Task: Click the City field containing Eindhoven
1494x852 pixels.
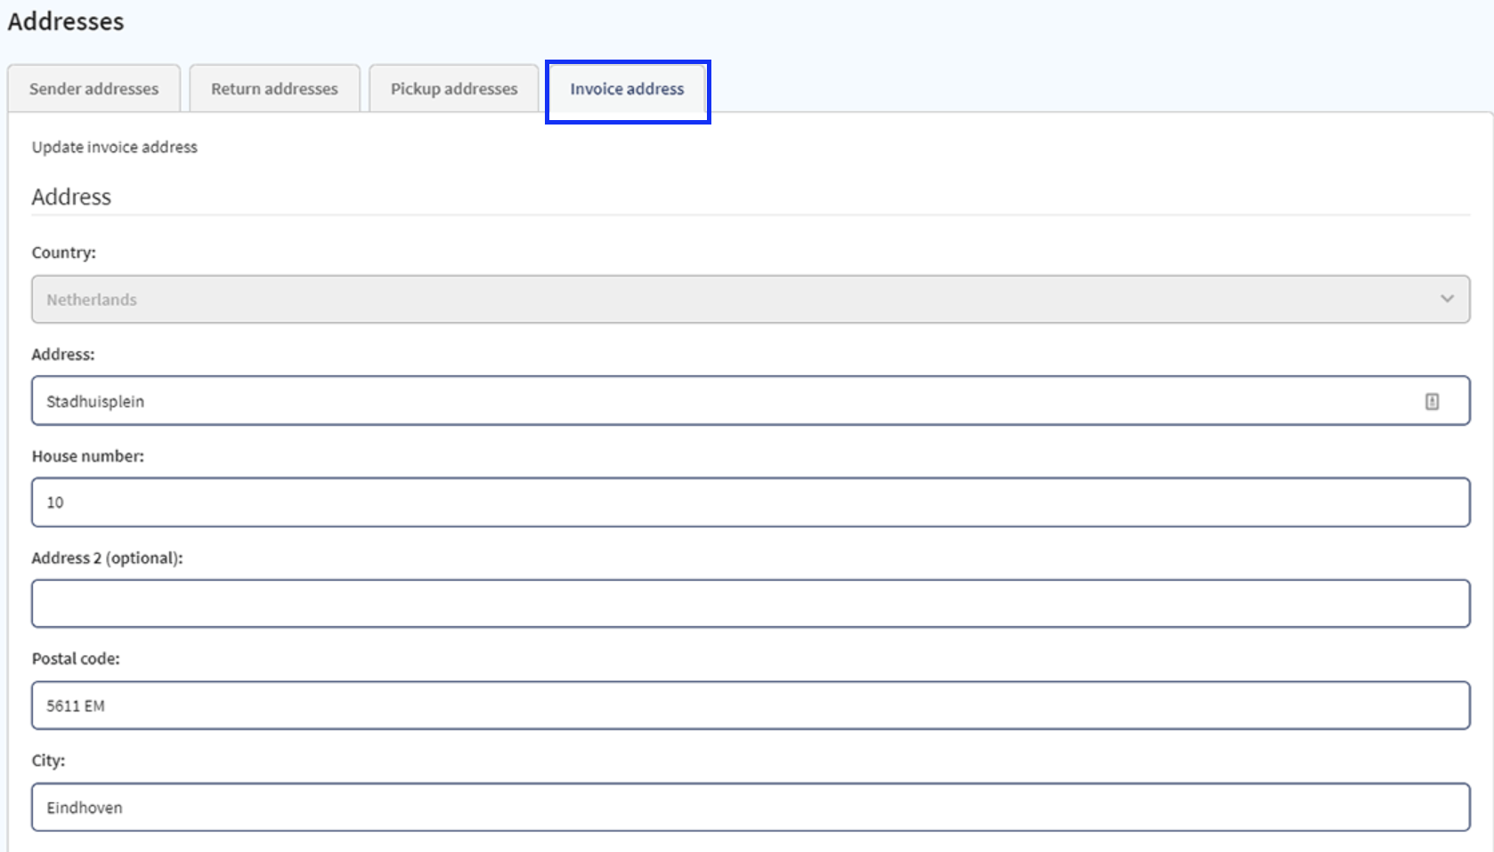Action: pyautogui.click(x=751, y=808)
